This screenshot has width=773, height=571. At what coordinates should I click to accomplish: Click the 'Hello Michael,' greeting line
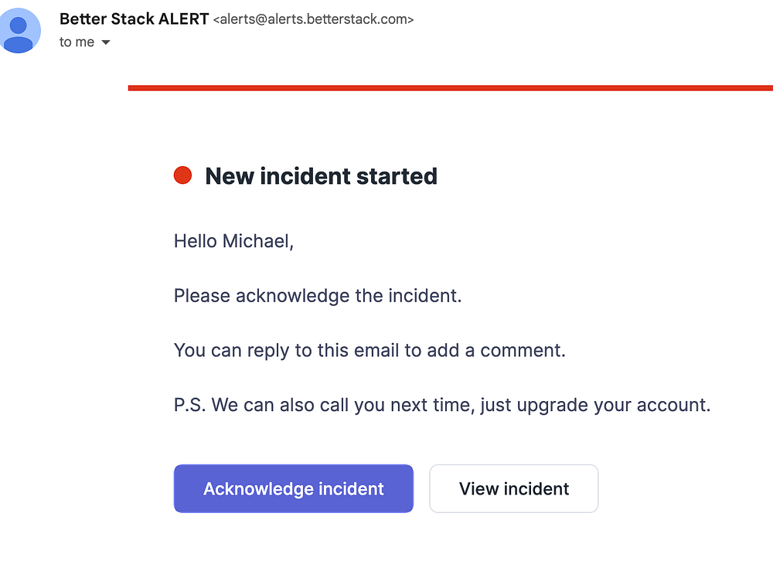233,241
